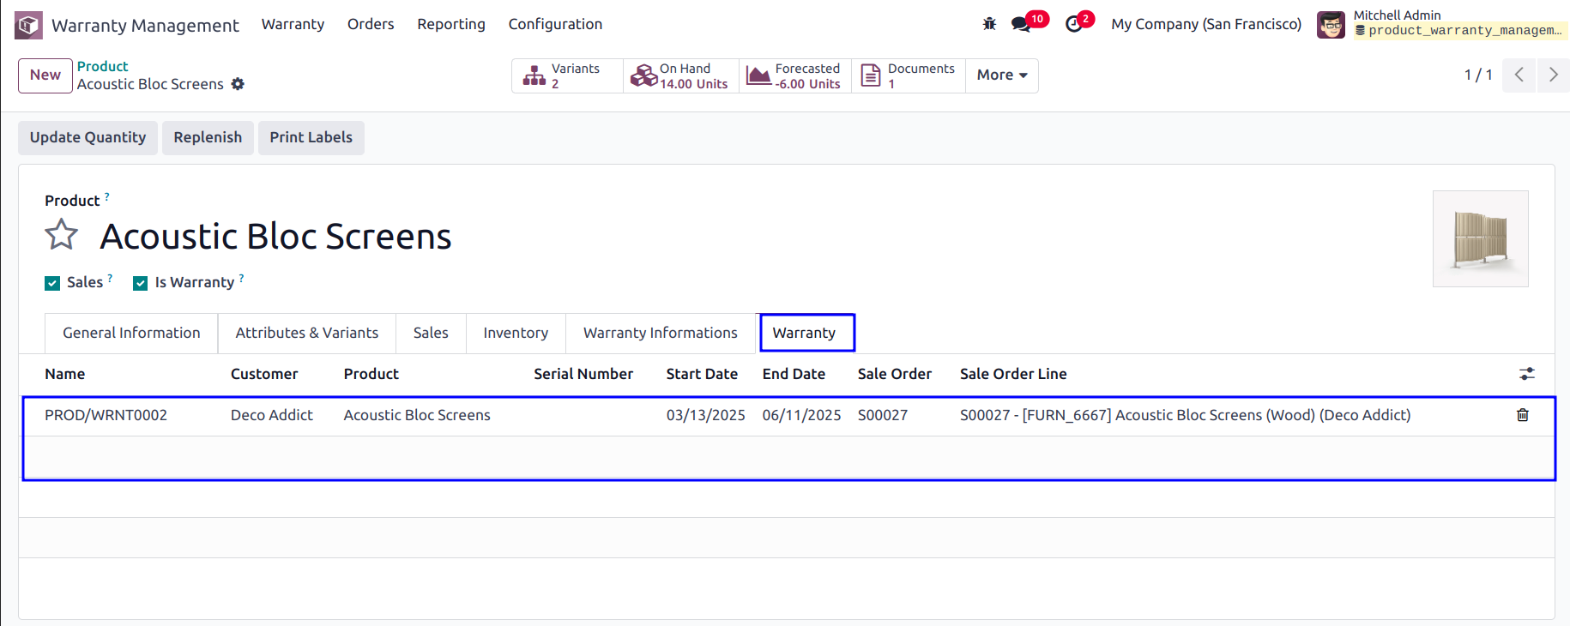Viewport: 1570px width, 626px height.
Task: Toggle the Sales checkbox
Action: click(52, 283)
